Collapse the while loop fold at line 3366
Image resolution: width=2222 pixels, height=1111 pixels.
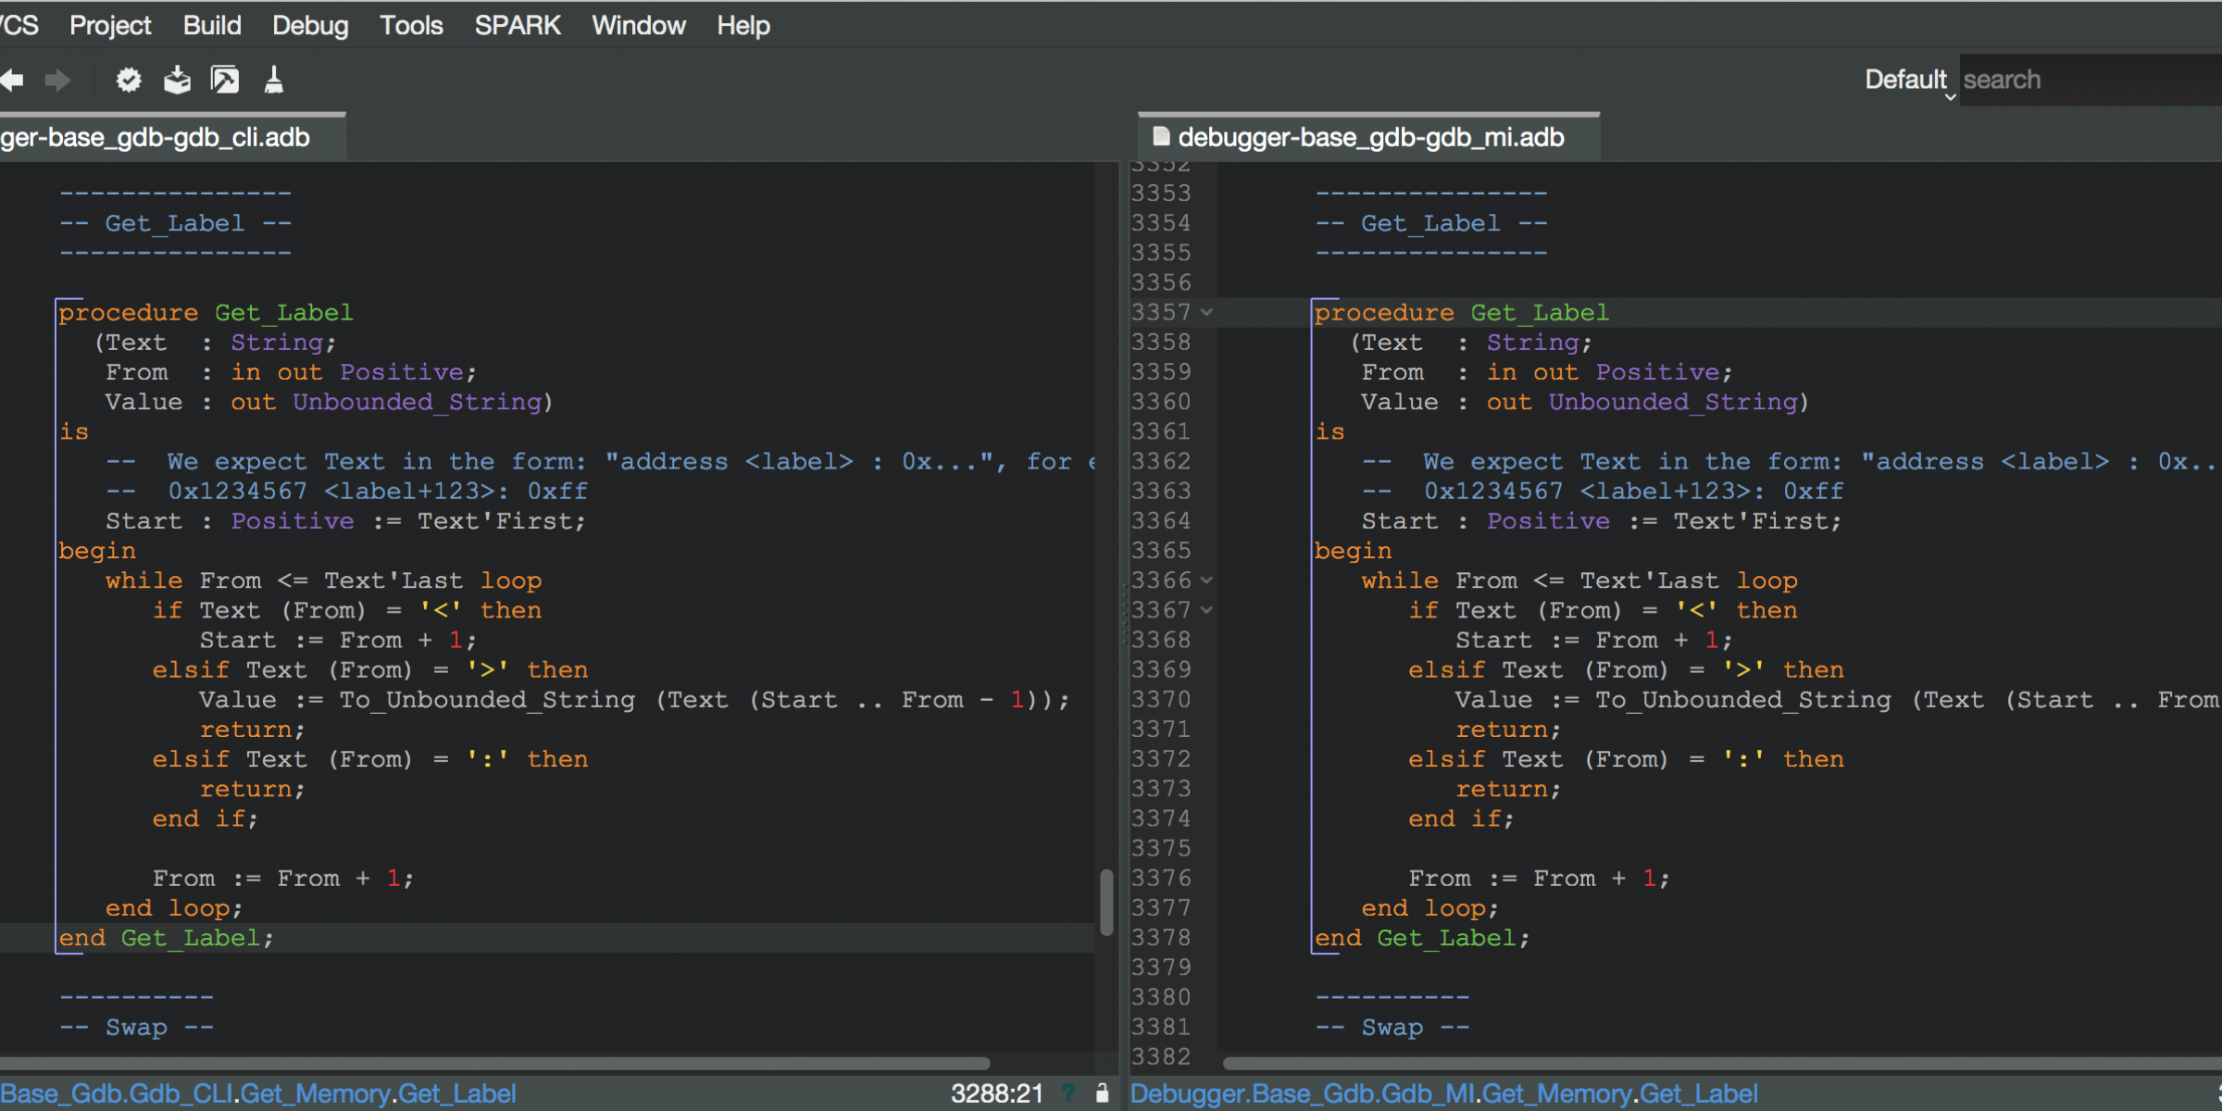click(x=1206, y=580)
